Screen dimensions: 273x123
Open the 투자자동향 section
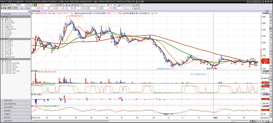tap(16, 107)
